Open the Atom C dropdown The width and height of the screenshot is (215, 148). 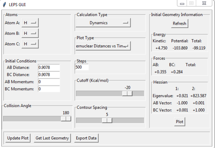point(30,44)
